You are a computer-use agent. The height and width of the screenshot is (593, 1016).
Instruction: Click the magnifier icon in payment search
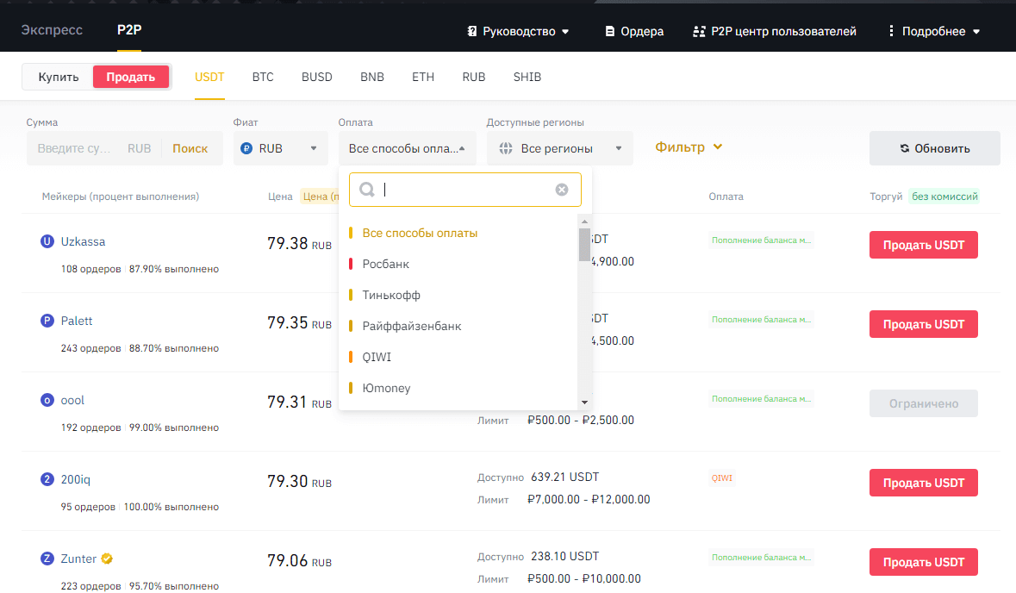[366, 190]
